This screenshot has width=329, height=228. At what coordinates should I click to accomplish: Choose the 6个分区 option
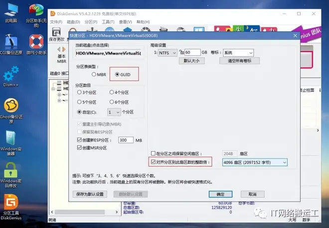click(119, 102)
